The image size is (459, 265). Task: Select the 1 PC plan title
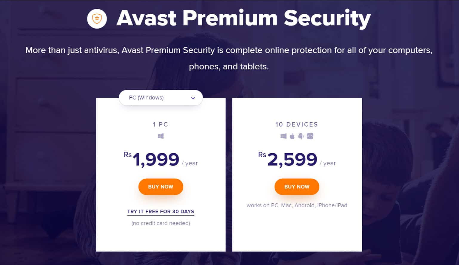pyautogui.click(x=161, y=124)
